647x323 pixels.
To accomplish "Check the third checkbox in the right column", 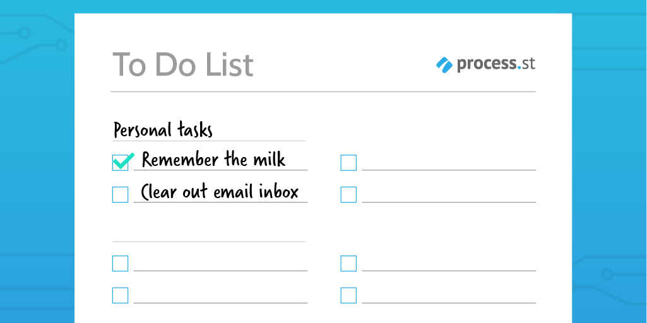I will 348,263.
